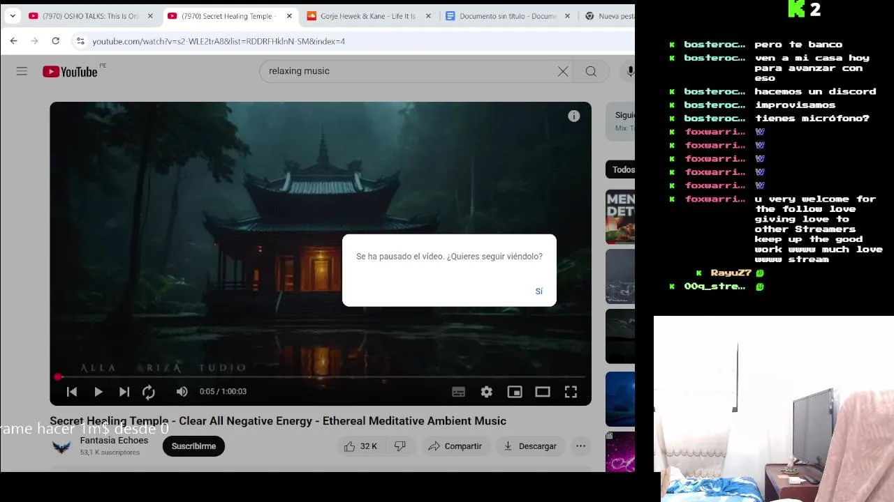Image resolution: width=894 pixels, height=502 pixels.
Task: Close the OSHO TALKS tab
Action: tap(149, 16)
